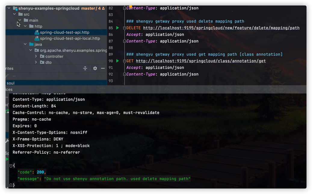Open spring-cloud-test-api-local.http file
This screenshot has width=312, height=194.
(70, 38)
